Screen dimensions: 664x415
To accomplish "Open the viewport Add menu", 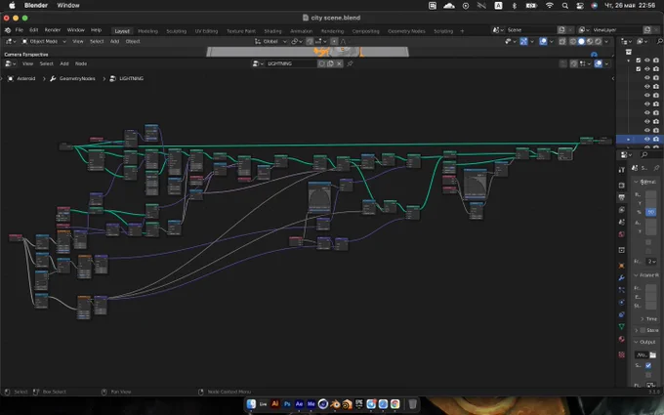I will tap(114, 41).
